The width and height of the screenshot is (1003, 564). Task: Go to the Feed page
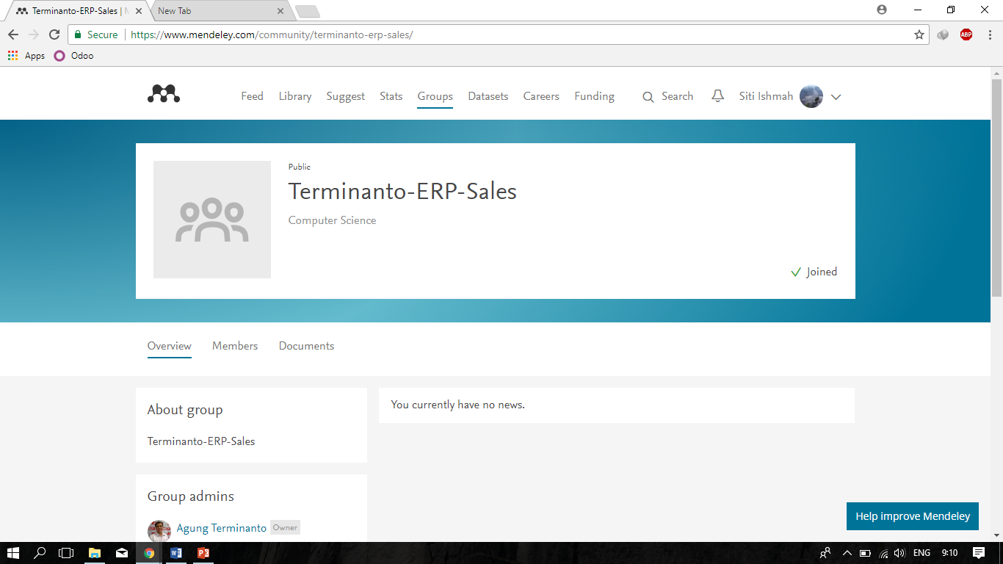[x=252, y=96]
